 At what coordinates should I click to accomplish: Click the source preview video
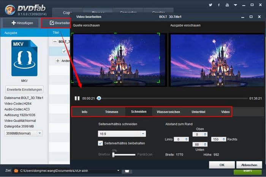(119, 60)
